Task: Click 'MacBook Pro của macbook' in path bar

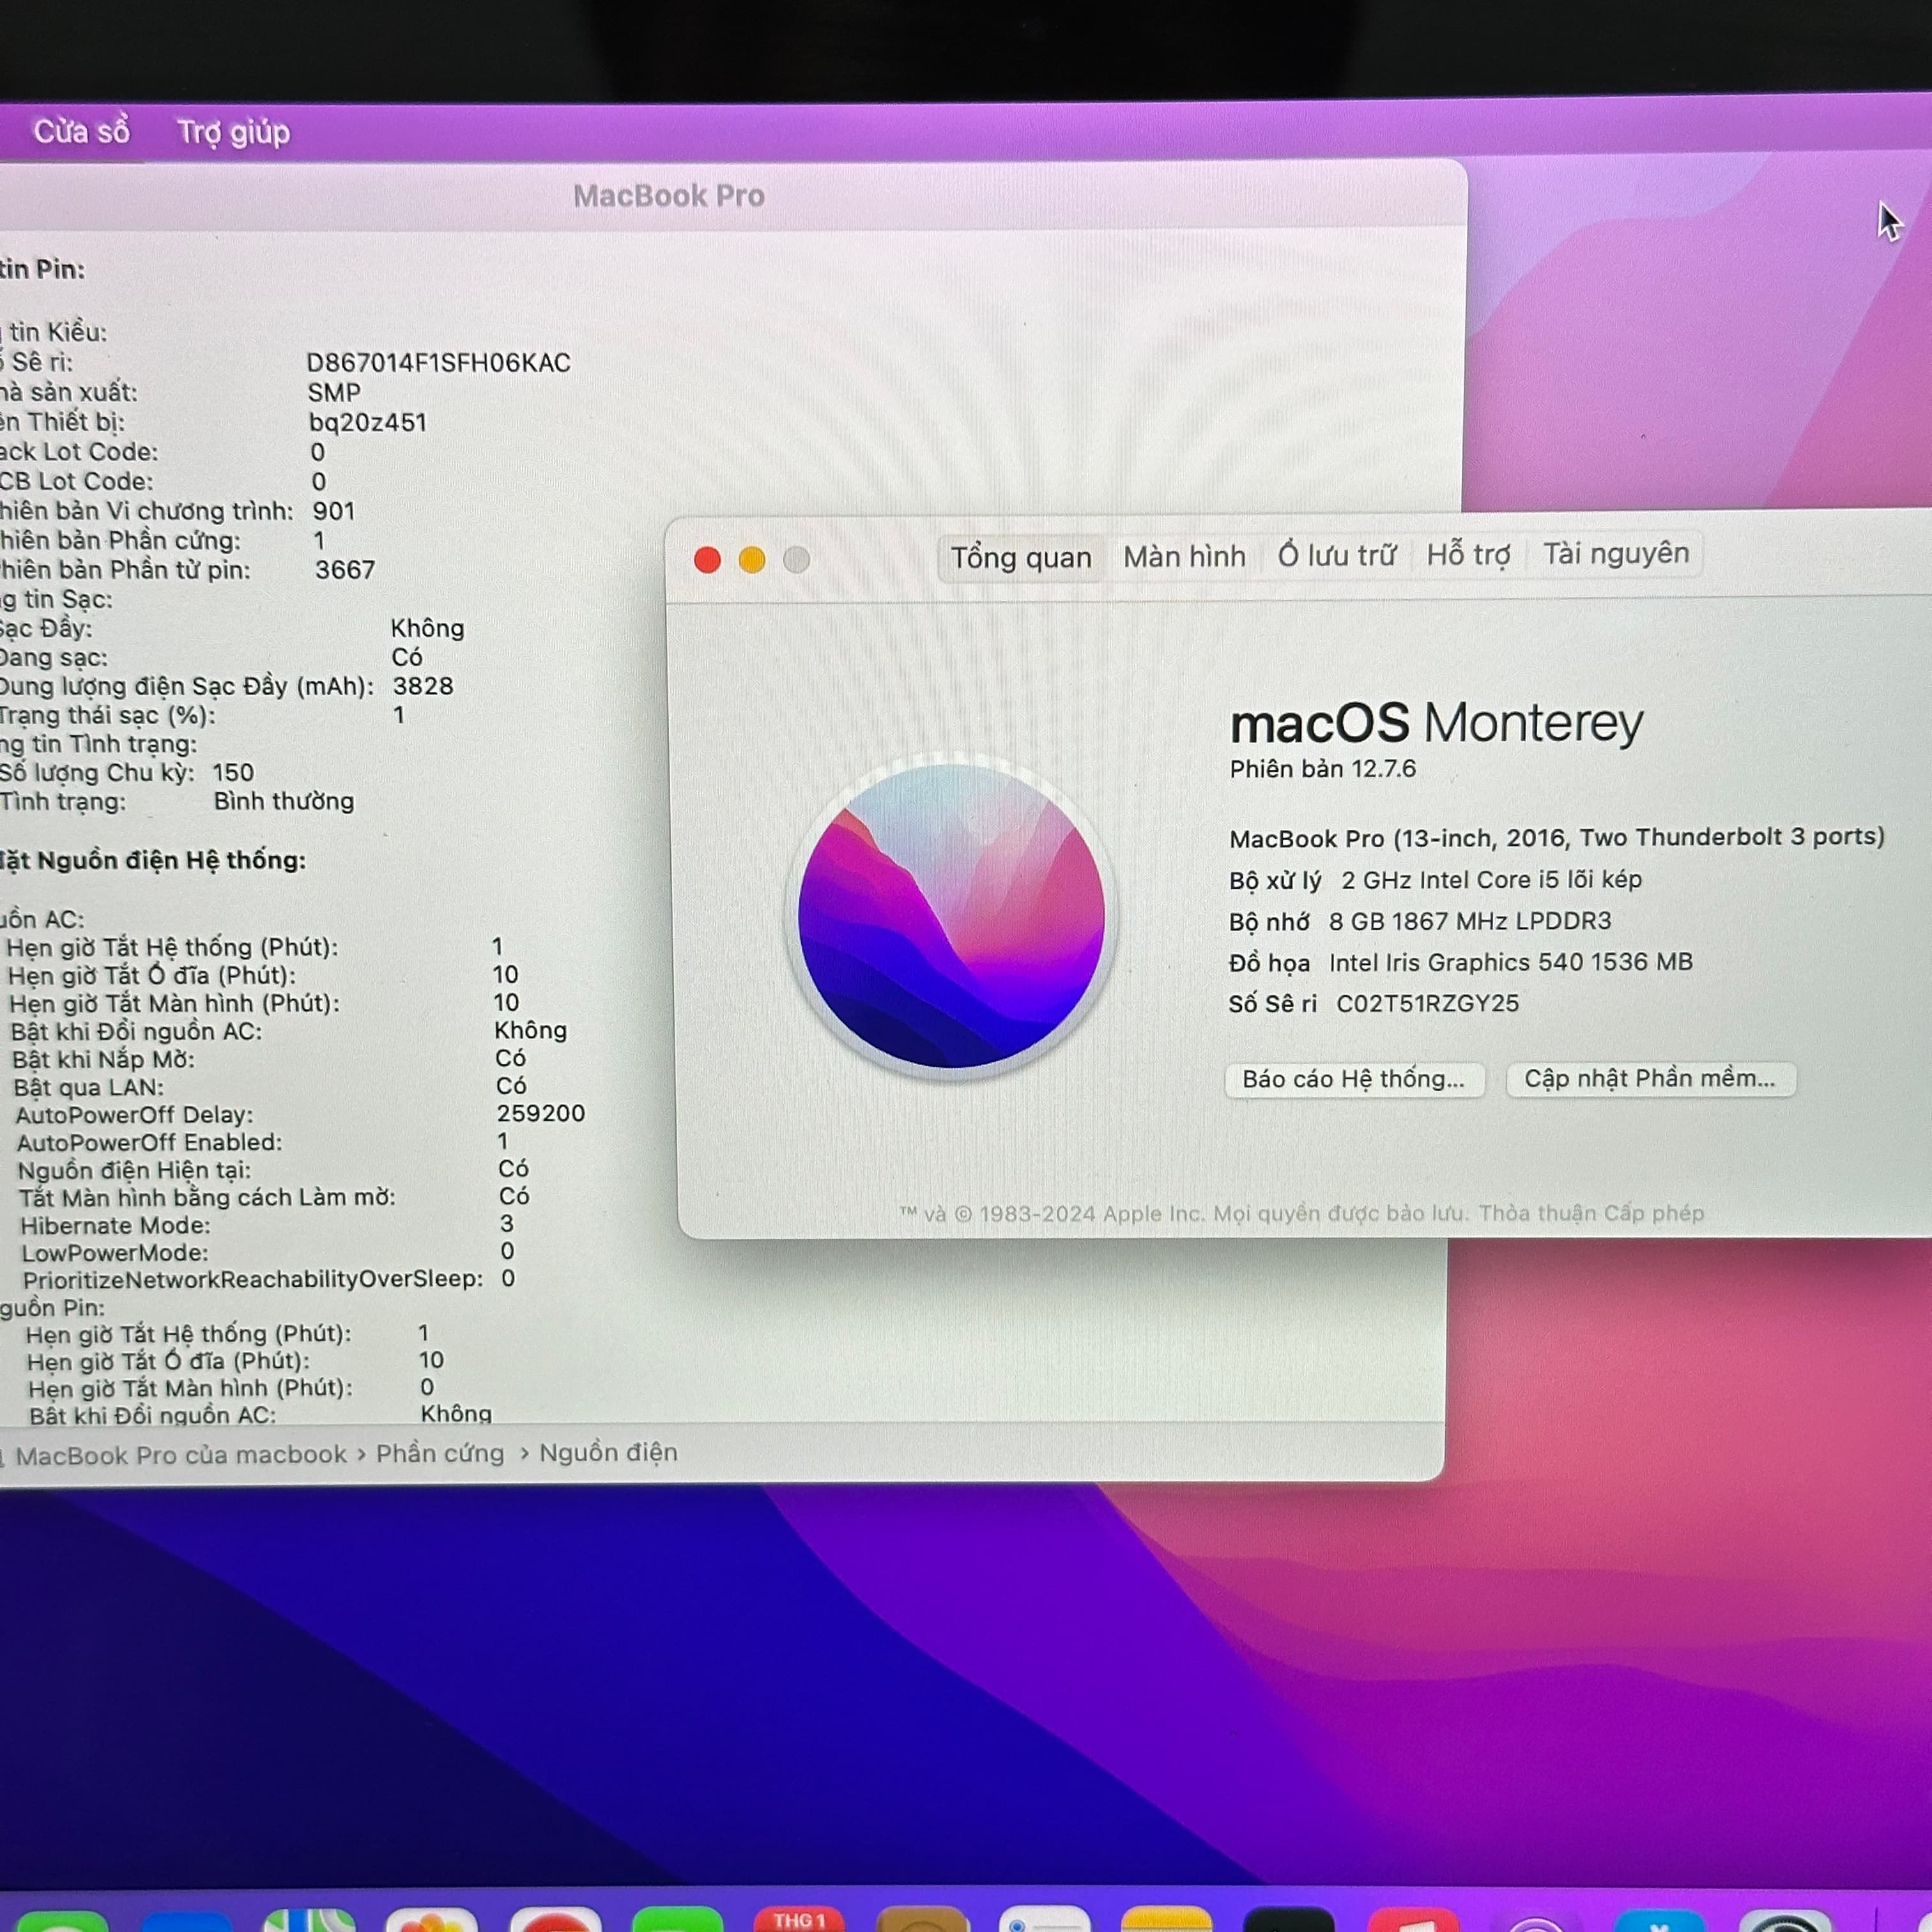Action: click(180, 1455)
